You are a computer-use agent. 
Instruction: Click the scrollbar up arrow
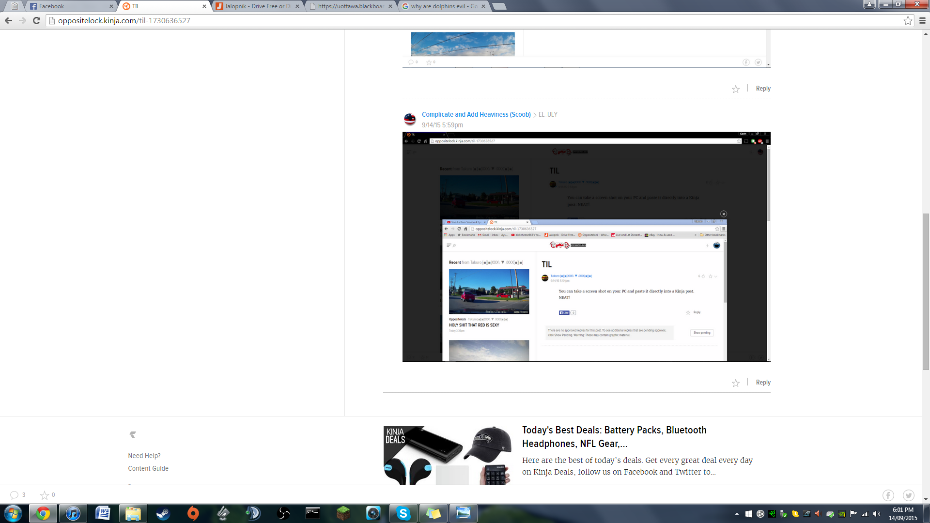[926, 34]
